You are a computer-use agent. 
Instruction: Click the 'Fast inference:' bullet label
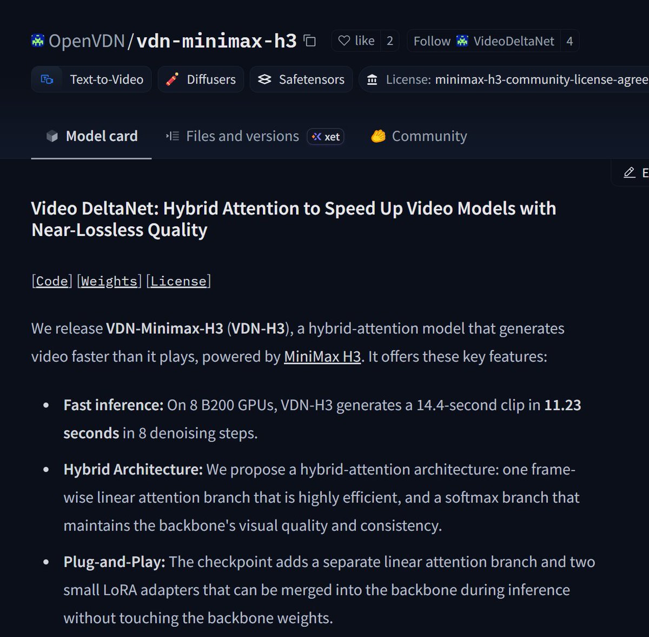pyautogui.click(x=114, y=405)
